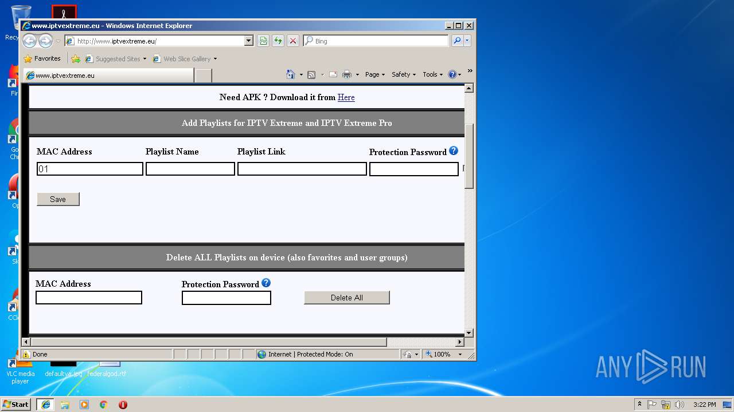Open Home page icon in command bar
The width and height of the screenshot is (734, 412).
tap(291, 74)
